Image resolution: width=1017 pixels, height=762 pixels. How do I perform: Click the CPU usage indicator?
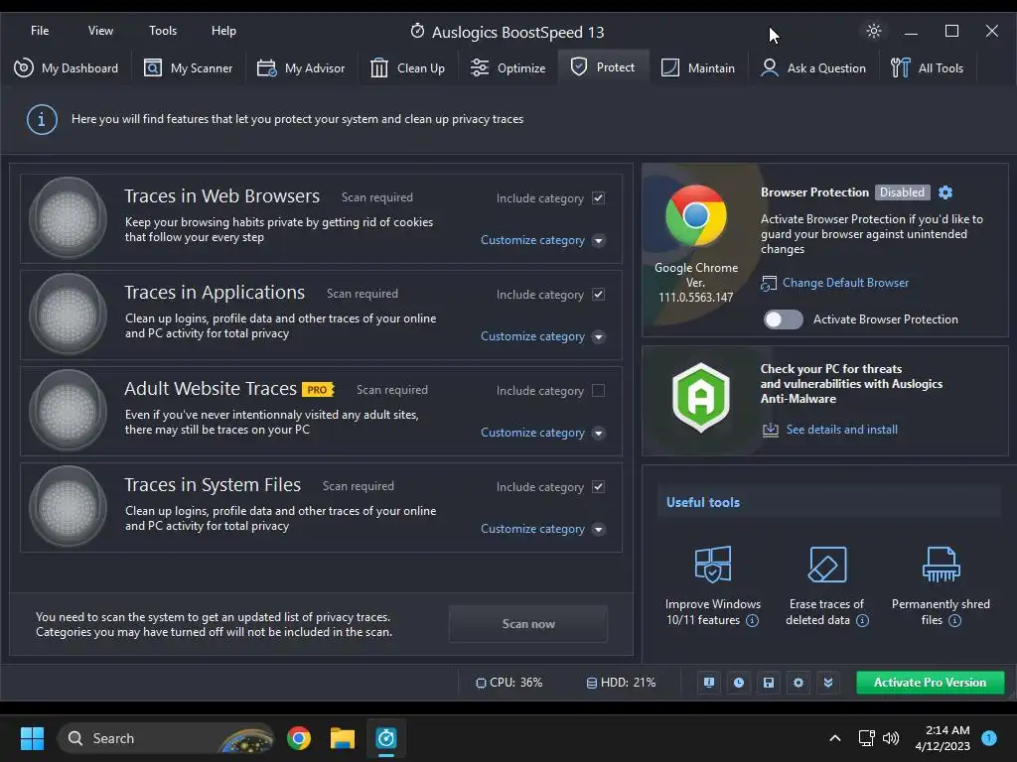pos(508,683)
